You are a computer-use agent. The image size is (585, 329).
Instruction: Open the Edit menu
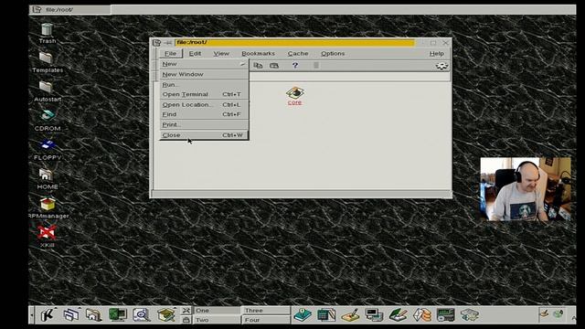[x=195, y=53]
